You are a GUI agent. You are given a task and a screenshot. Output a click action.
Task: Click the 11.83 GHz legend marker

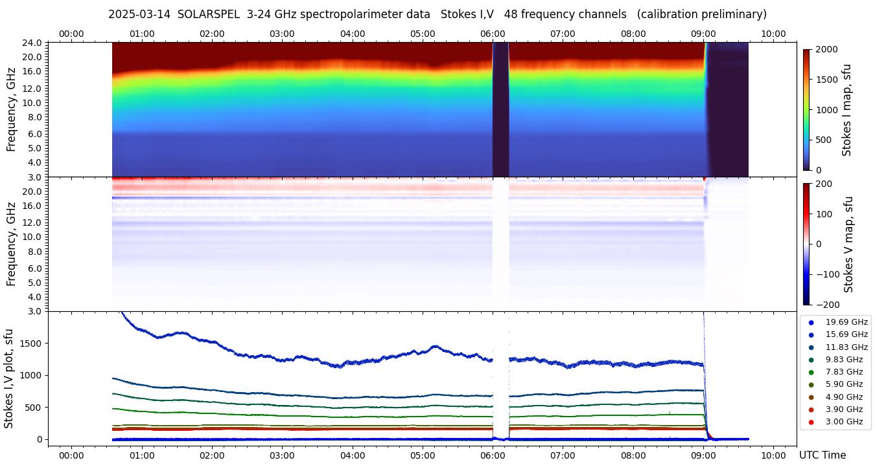tap(811, 347)
